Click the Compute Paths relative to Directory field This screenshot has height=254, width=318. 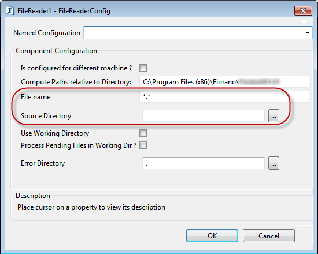pyautogui.click(x=224, y=81)
